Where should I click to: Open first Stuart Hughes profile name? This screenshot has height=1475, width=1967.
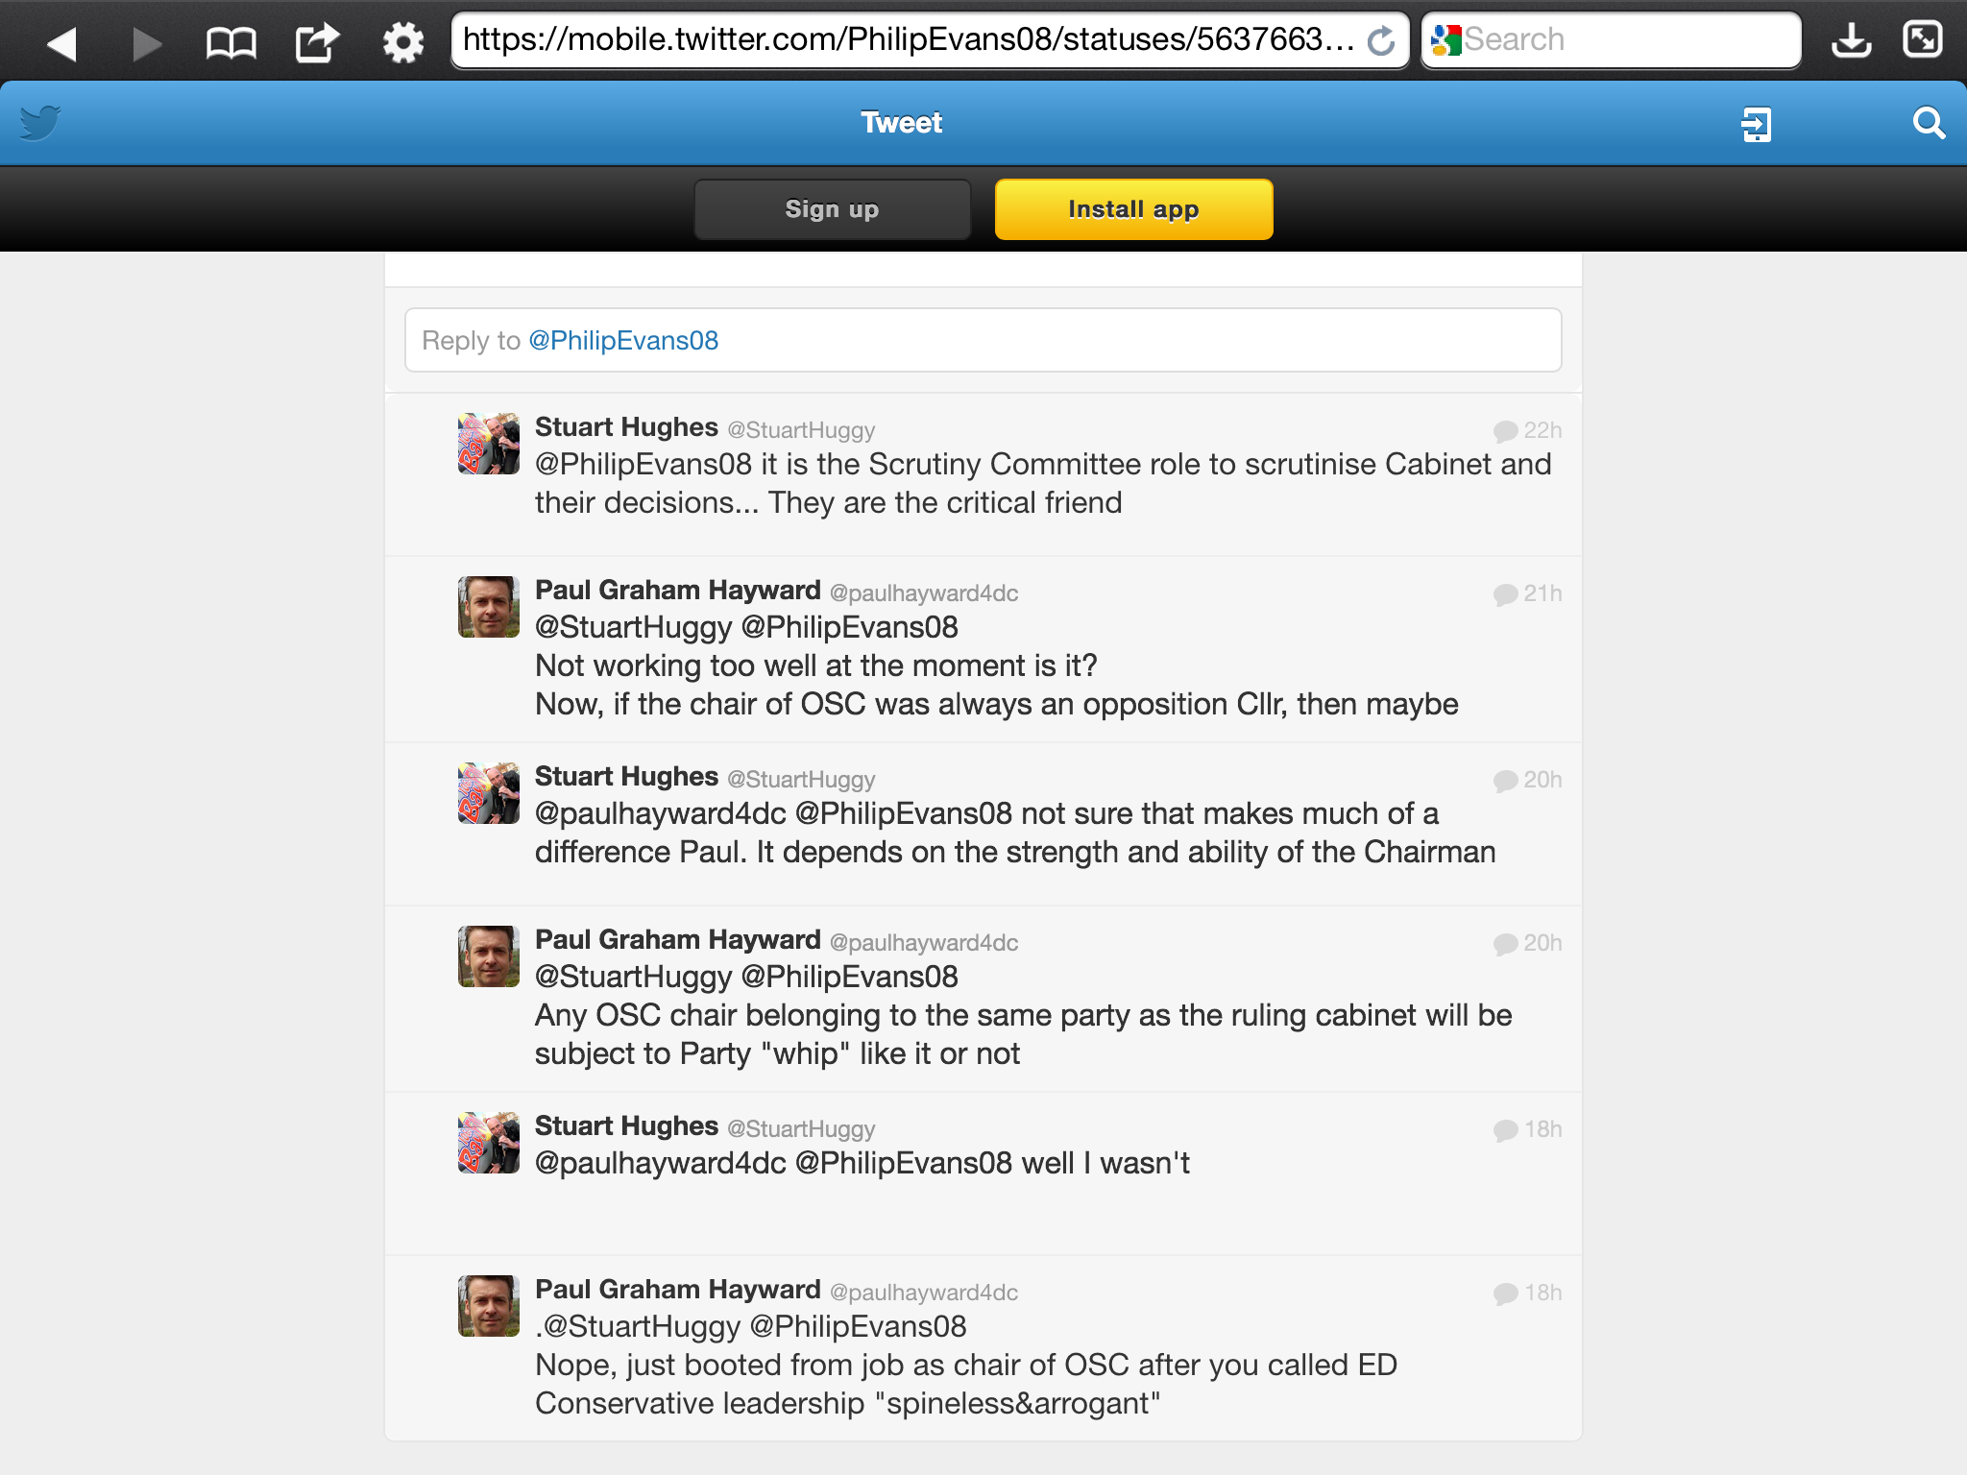626,427
